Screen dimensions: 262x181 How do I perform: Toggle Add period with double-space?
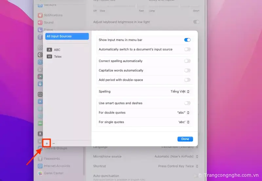click(x=187, y=80)
